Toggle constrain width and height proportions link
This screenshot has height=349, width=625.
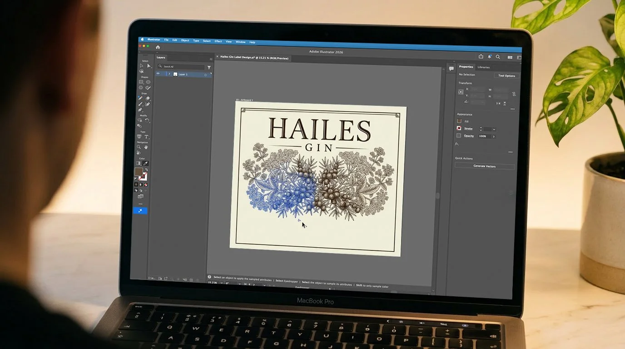click(x=514, y=94)
